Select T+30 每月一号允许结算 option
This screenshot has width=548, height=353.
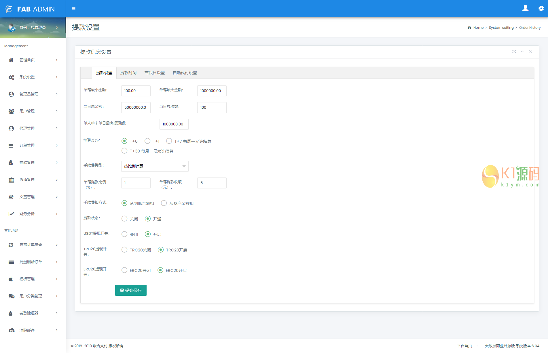tap(124, 151)
